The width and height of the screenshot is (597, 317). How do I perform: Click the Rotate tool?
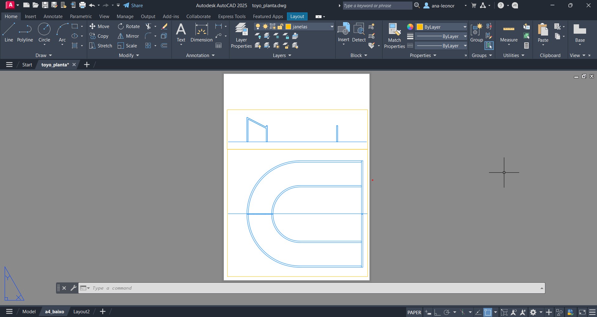129,26
